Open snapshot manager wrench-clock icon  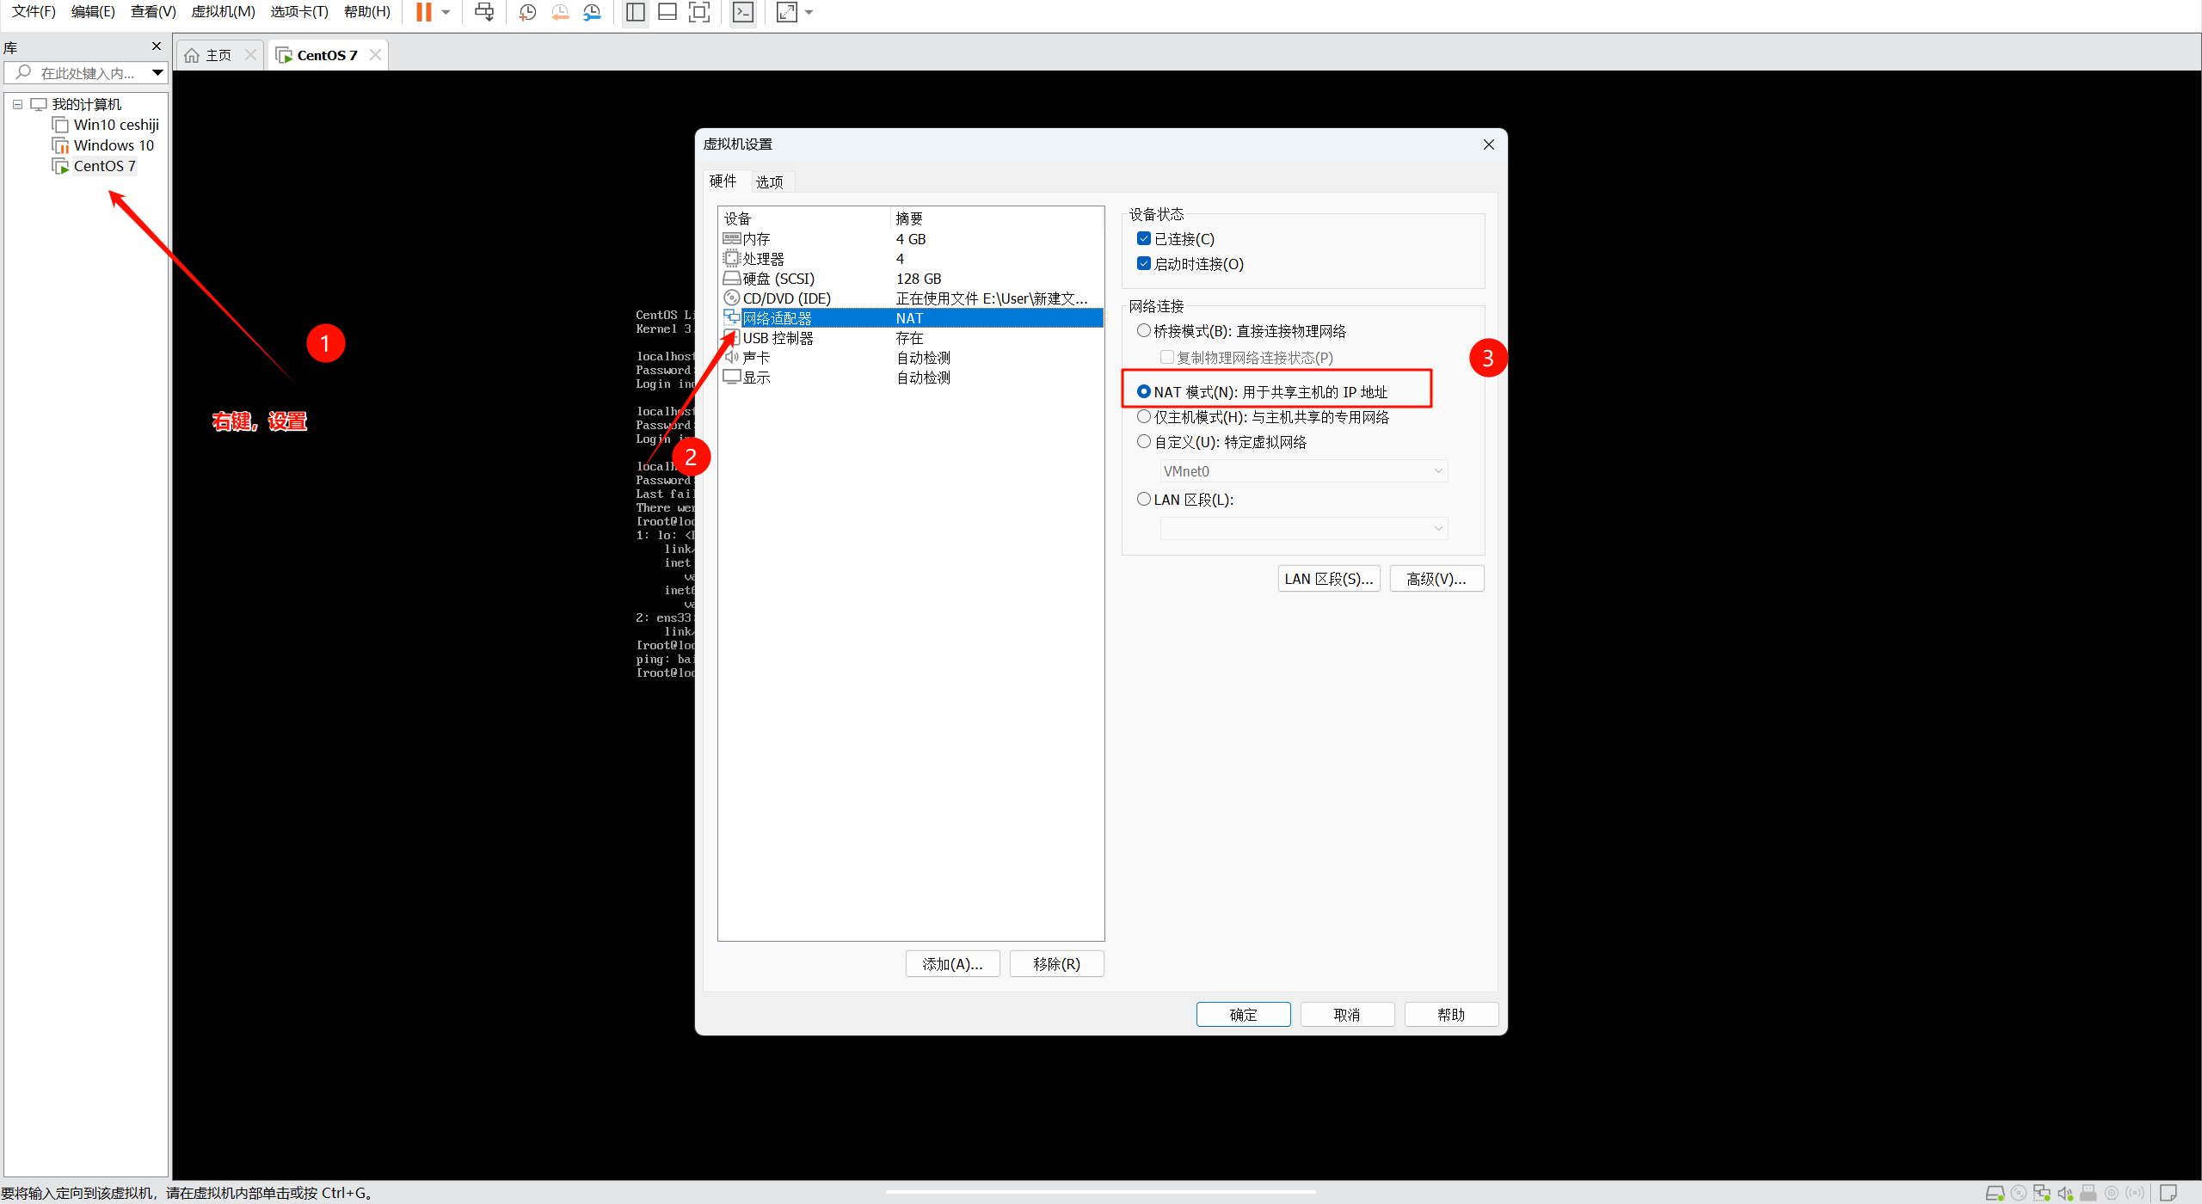pyautogui.click(x=592, y=12)
